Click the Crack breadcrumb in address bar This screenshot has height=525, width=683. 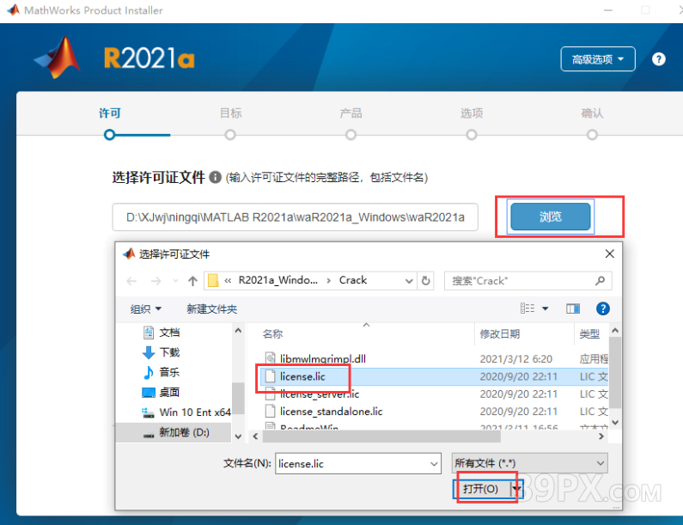click(353, 280)
